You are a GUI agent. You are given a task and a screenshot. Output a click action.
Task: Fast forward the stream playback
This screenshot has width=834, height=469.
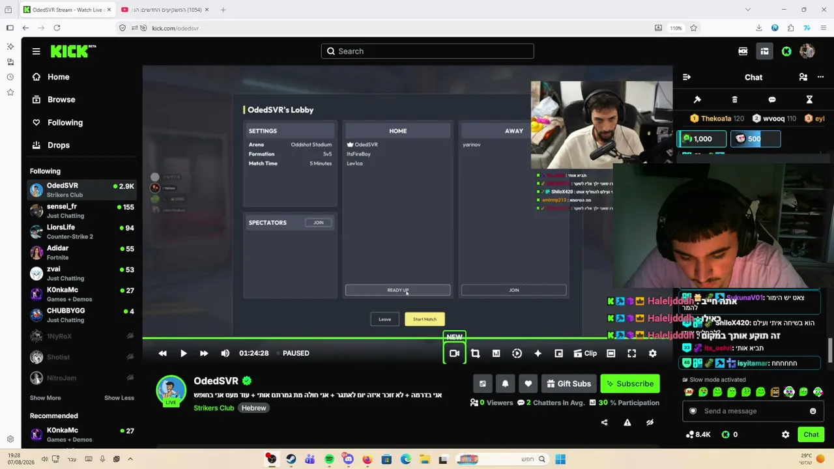point(204,353)
